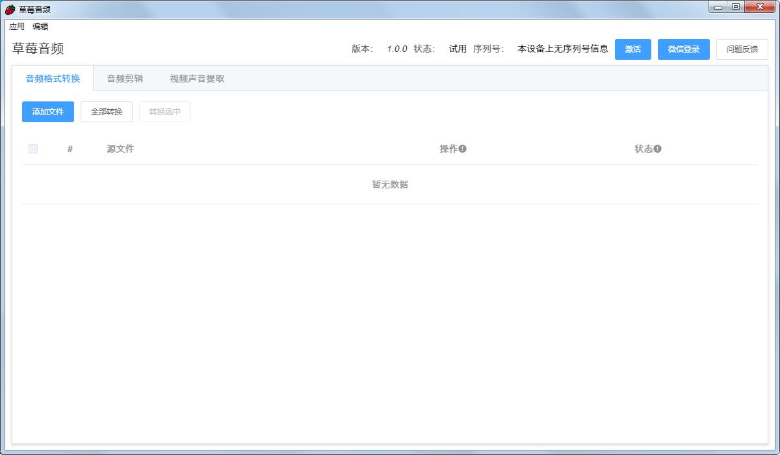Open the 问题反馈 button
Image resolution: width=780 pixels, height=455 pixels.
(742, 49)
